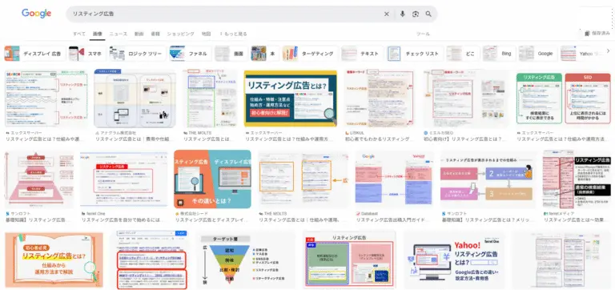Filter by the どこ chip label
615x290 pixels.
click(470, 54)
